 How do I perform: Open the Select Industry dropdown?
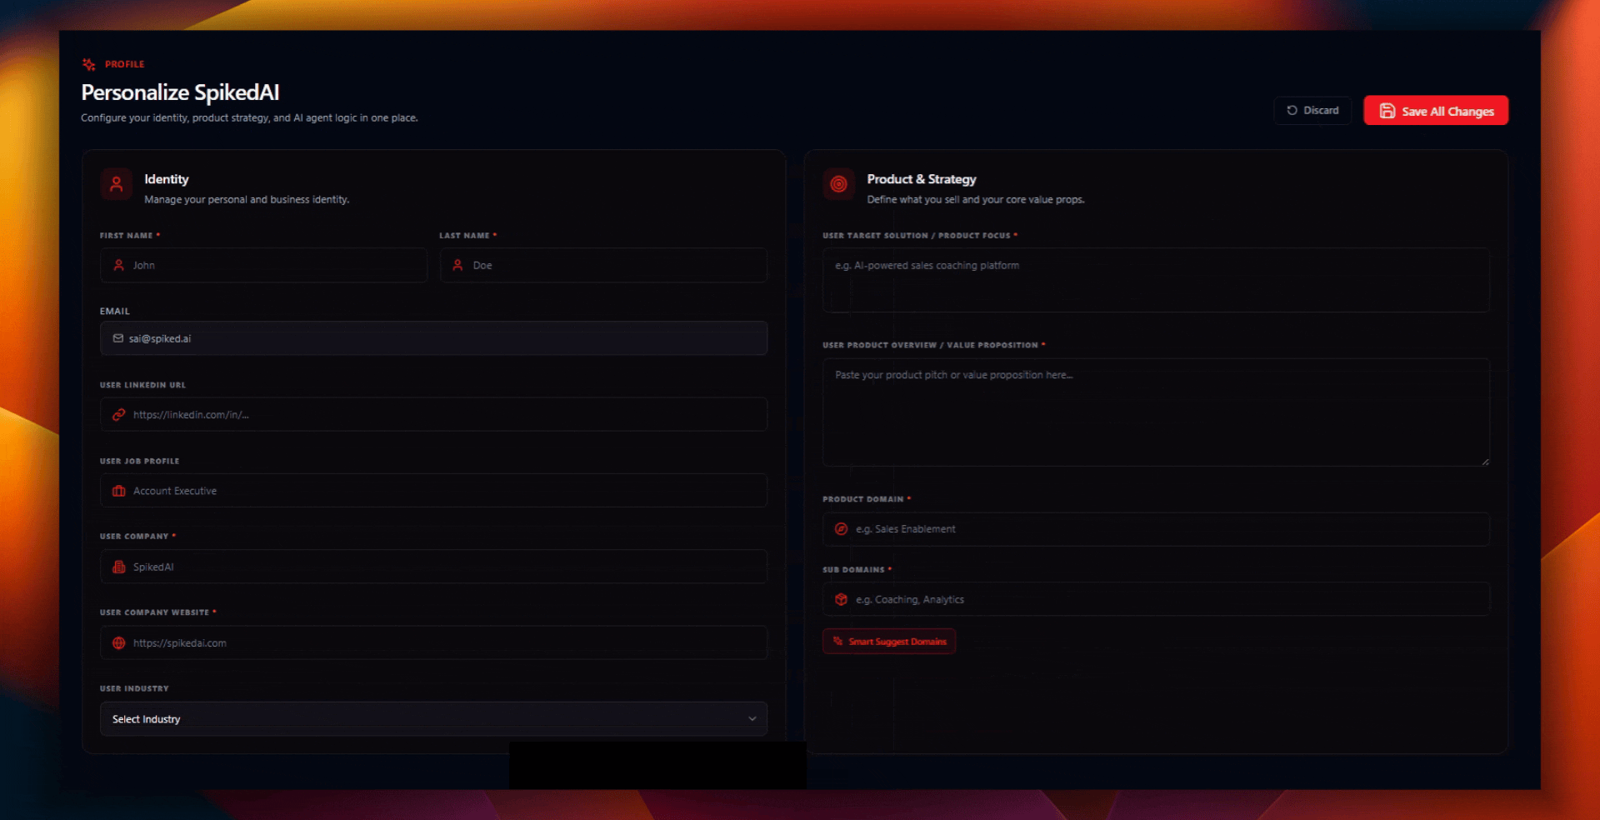(433, 718)
